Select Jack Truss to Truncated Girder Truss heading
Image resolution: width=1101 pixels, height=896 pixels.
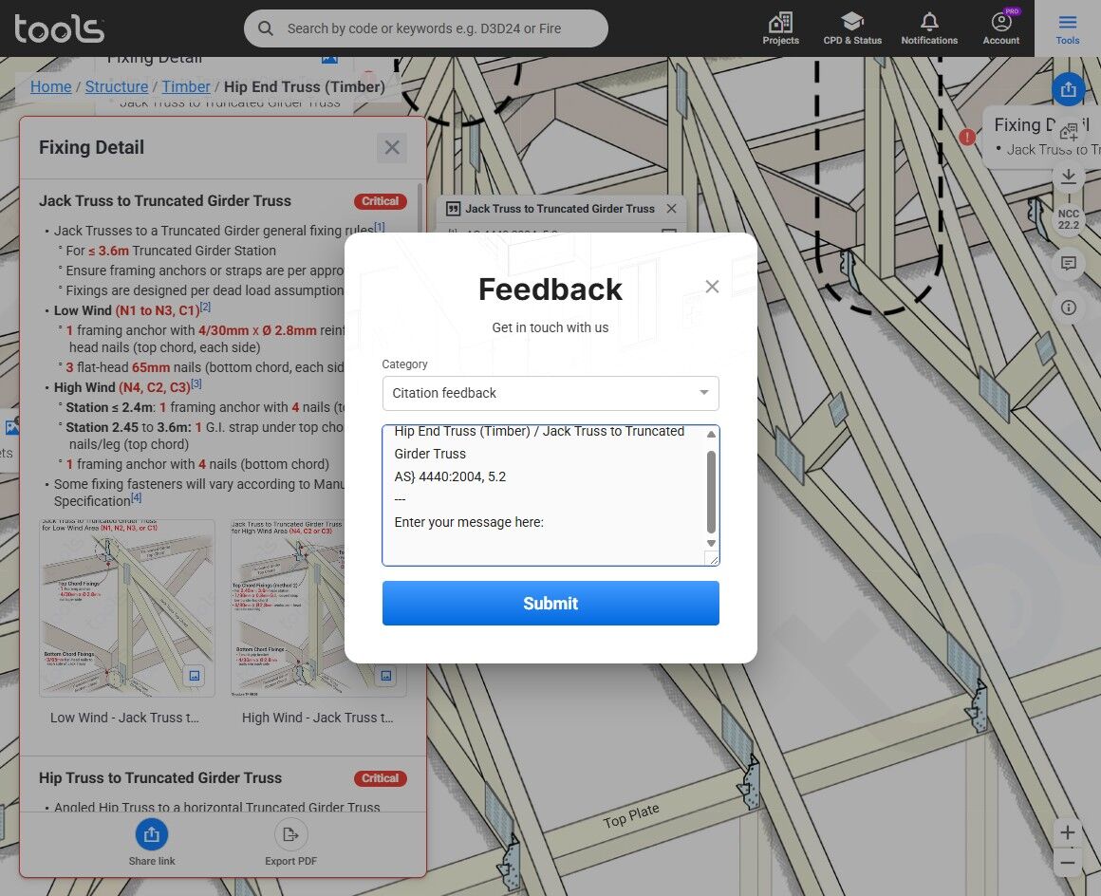click(x=165, y=201)
